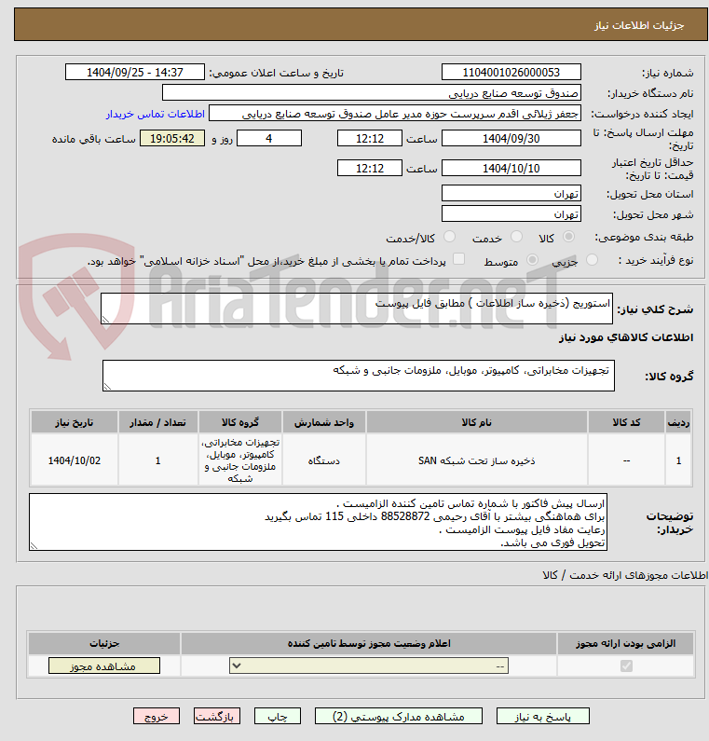The width and height of the screenshot is (709, 741).
Task: Click the remaining days field showing 4
Action: (x=268, y=139)
